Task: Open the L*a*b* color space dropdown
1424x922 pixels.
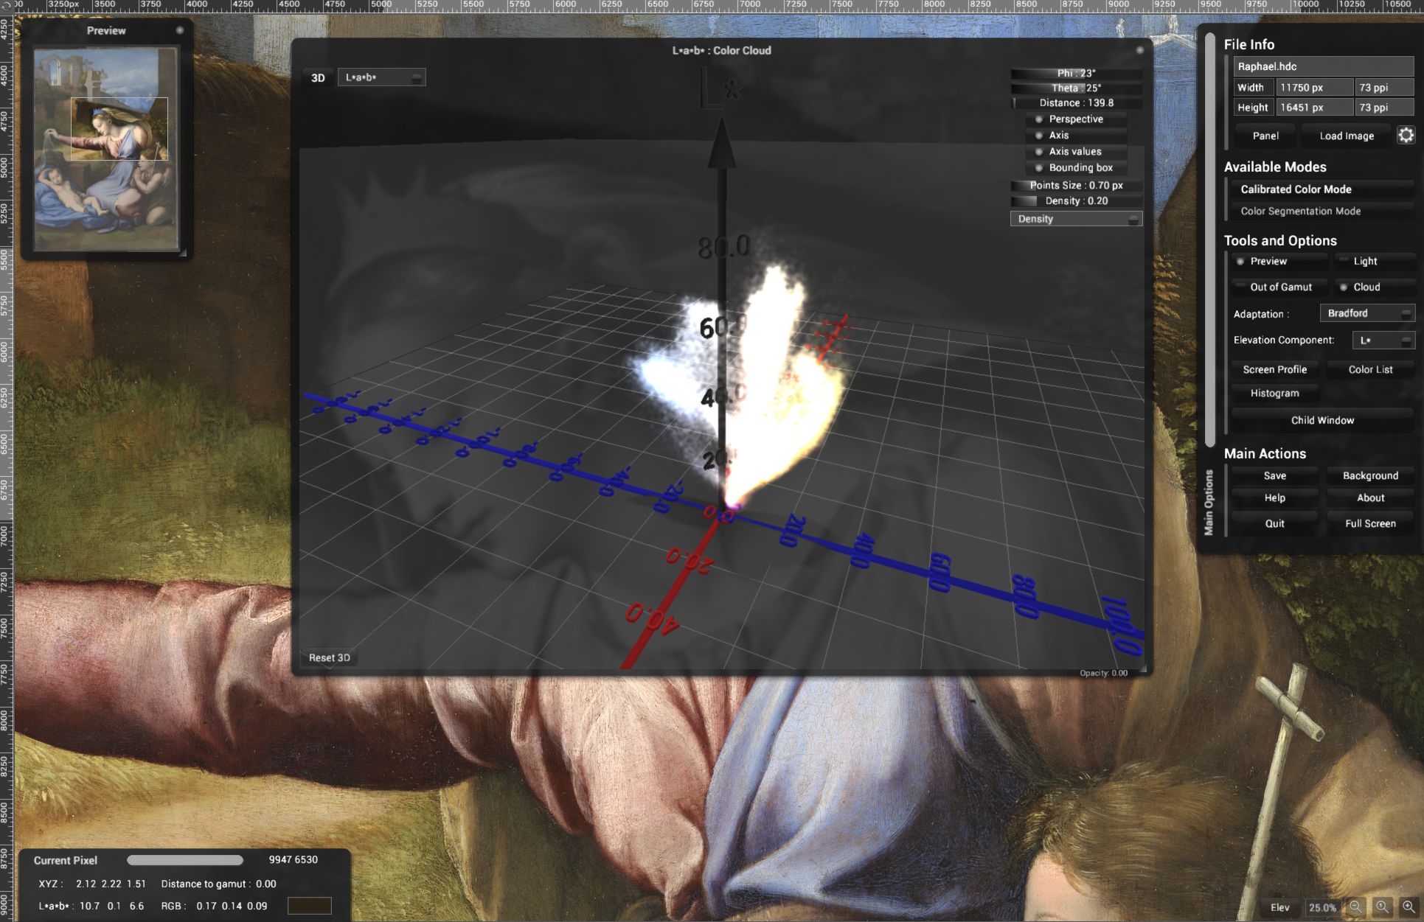Action: click(381, 77)
